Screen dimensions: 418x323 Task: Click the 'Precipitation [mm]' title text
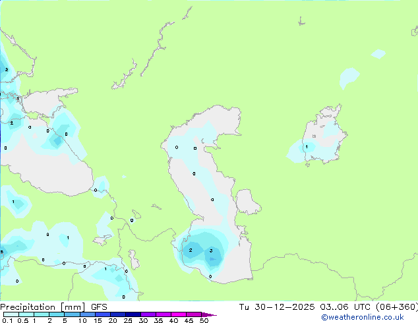coord(43,307)
